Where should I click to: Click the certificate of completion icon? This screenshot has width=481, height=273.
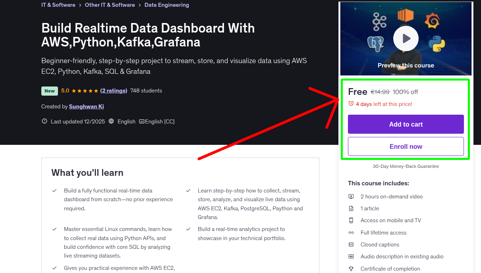click(x=351, y=269)
